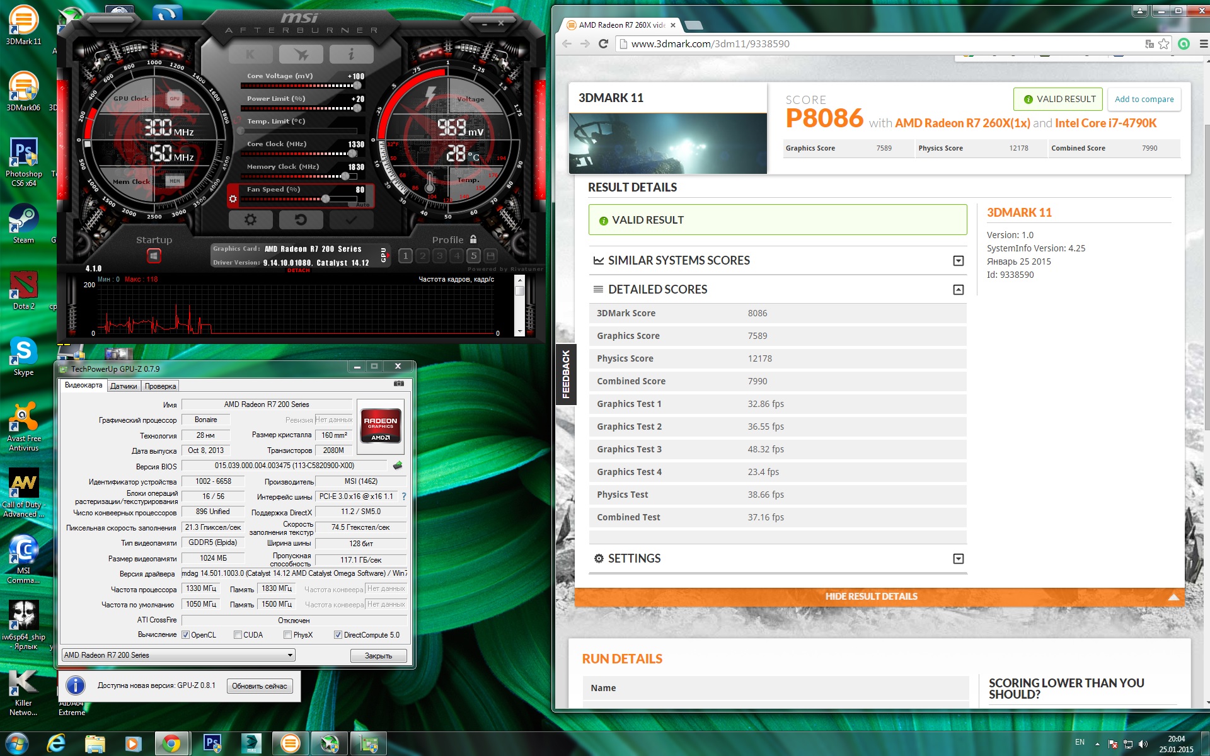Image resolution: width=1210 pixels, height=756 pixels.
Task: Open the 3DMark 11 desktop shortcut
Action: point(23,26)
